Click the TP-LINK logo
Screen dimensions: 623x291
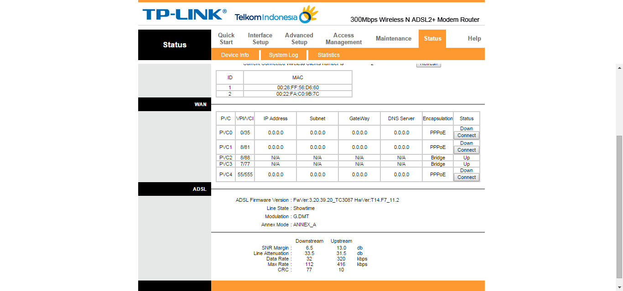[184, 15]
